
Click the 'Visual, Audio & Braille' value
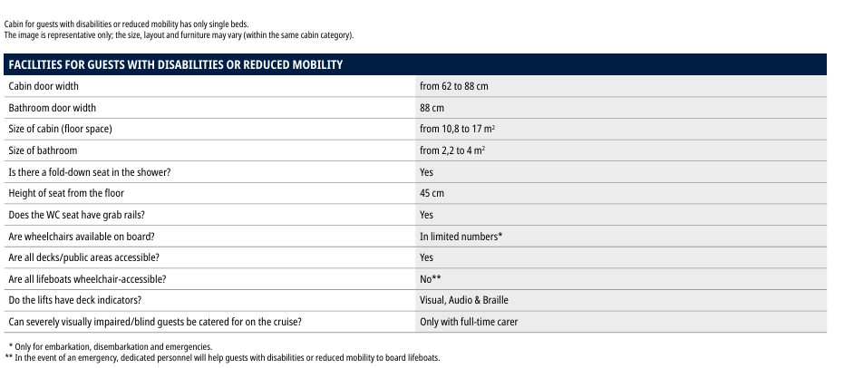pyautogui.click(x=470, y=300)
